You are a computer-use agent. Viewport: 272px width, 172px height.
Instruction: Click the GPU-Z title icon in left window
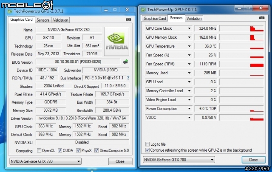10,11
